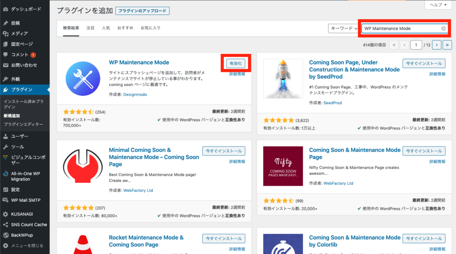
Task: Install the SeedProd Coming Soon plugin now
Action: coord(424,63)
